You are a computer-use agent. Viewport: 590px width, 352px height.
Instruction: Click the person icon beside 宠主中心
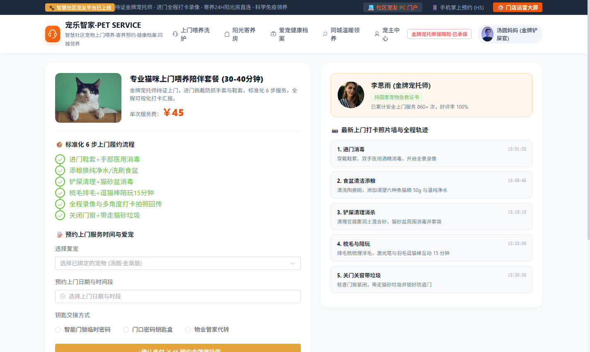point(377,34)
